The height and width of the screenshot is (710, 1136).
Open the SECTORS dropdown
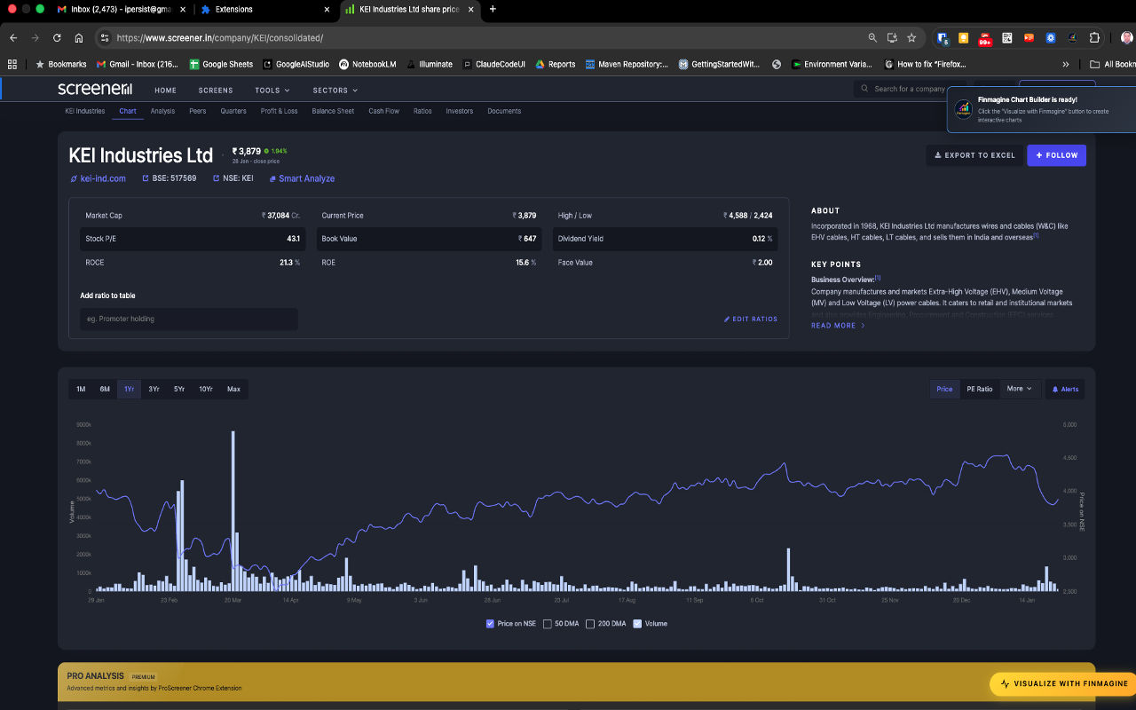coord(335,90)
